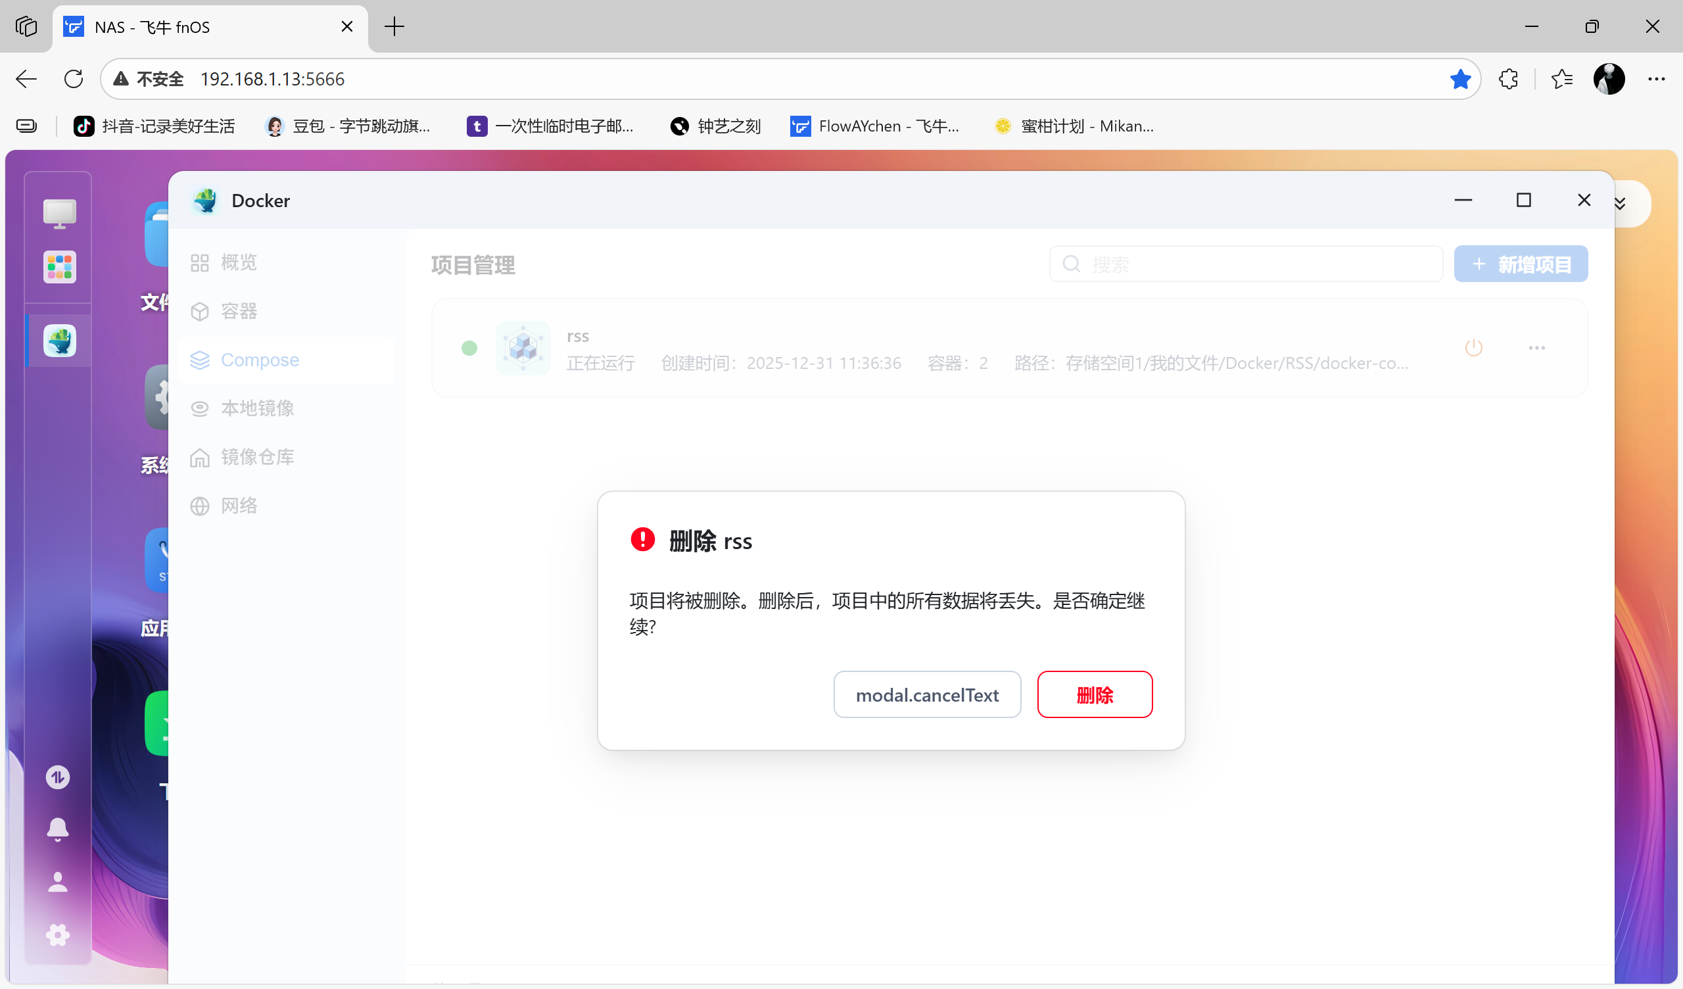Image resolution: width=1683 pixels, height=989 pixels.
Task: Click Docker icon in fnOS dock
Action: (59, 341)
